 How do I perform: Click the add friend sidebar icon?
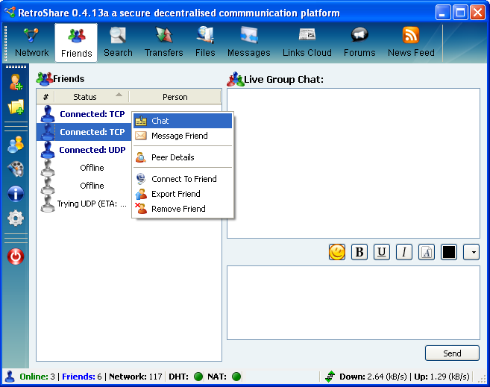coord(16,82)
